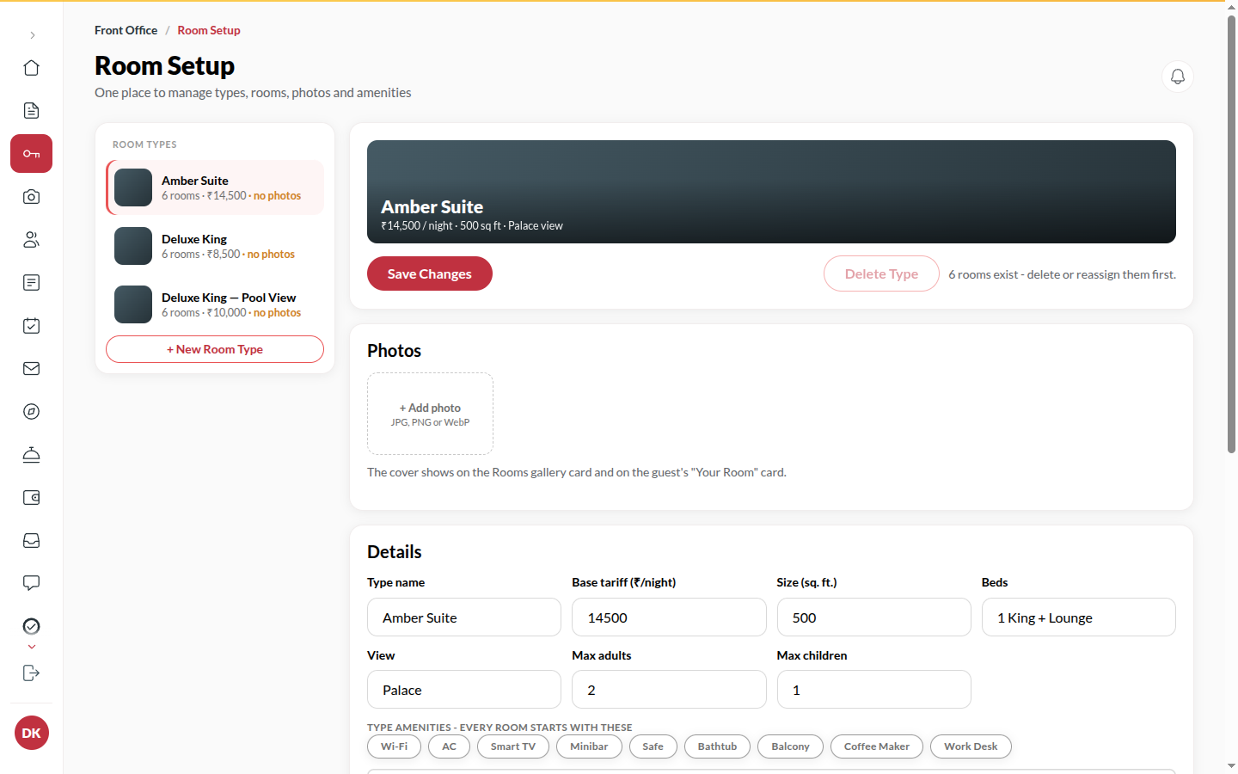
Task: Open the lined-list icon in sidebar
Action: (x=32, y=283)
